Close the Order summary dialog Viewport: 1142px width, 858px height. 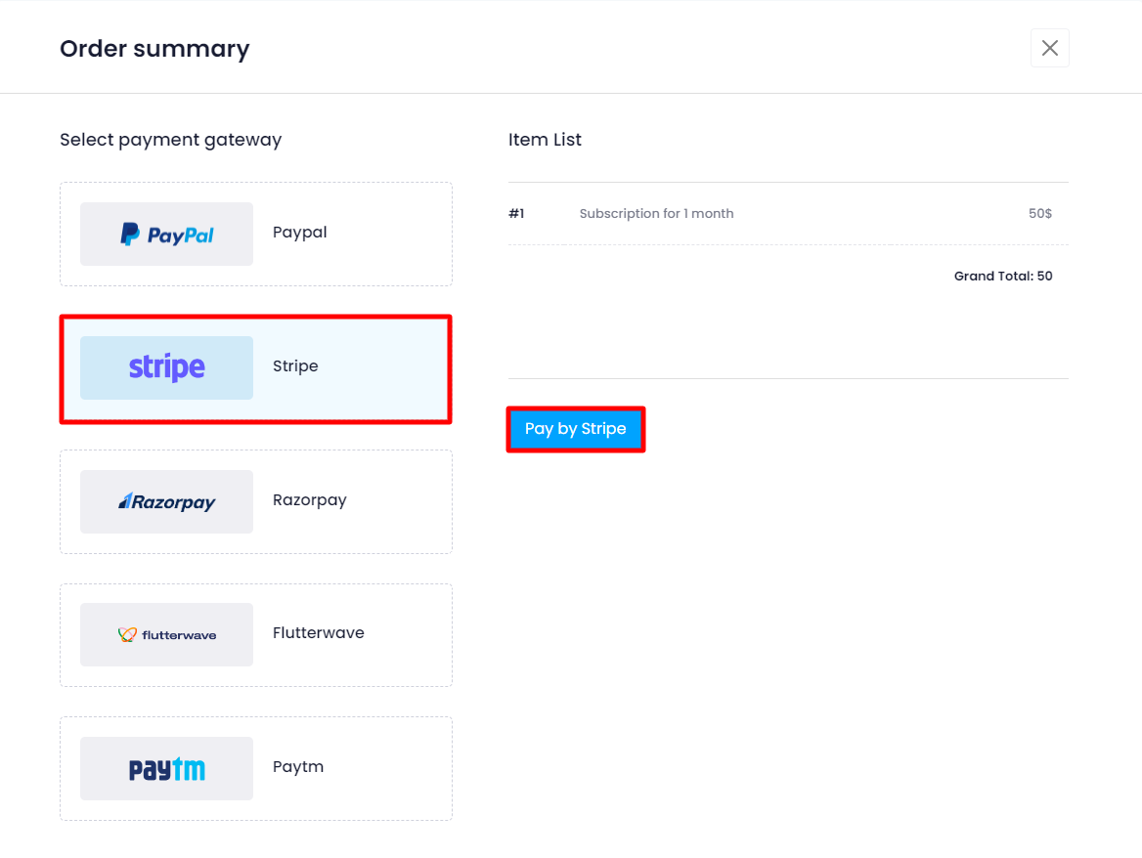(x=1049, y=48)
